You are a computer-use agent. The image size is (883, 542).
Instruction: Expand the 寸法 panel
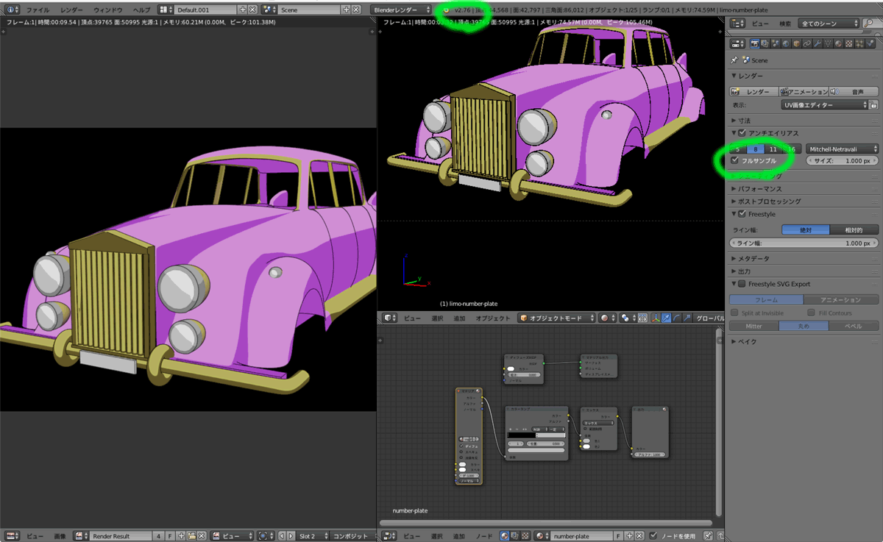pos(744,120)
